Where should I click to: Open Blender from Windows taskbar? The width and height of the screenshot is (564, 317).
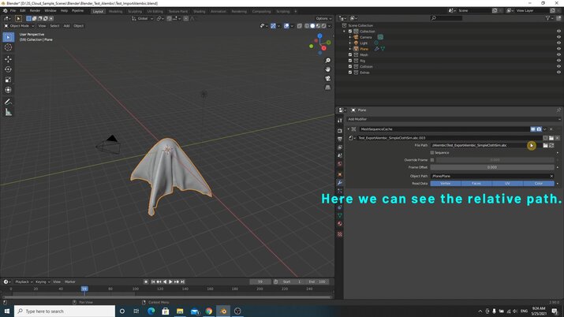point(223,311)
